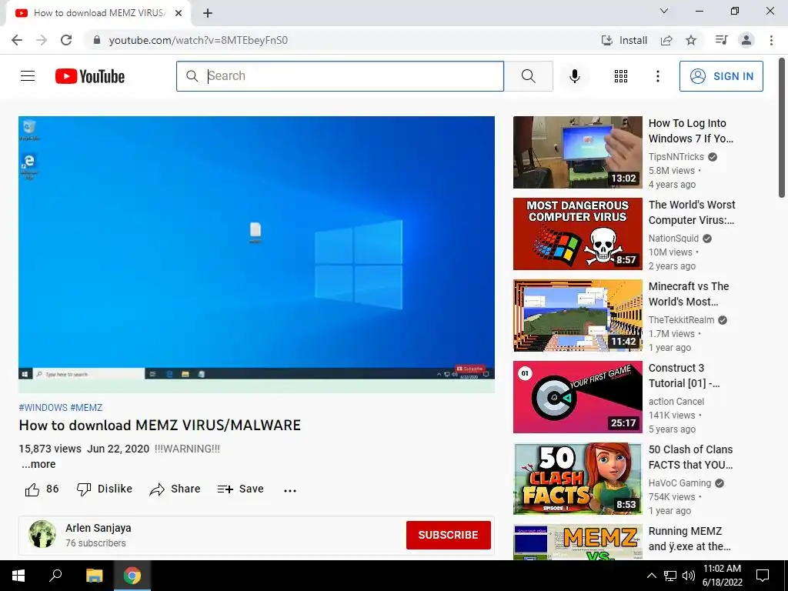Open the Windows Start menu
The width and height of the screenshot is (788, 591).
point(18,576)
